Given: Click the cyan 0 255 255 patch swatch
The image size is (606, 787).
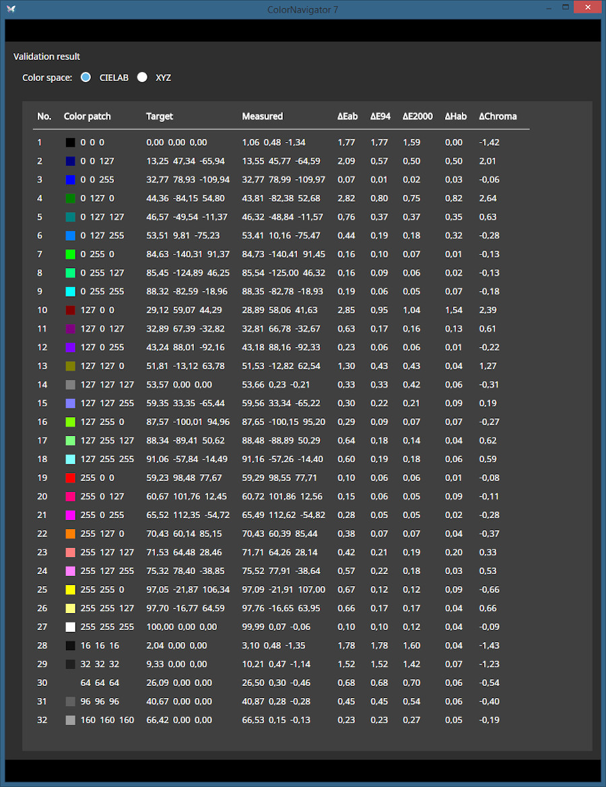Looking at the screenshot, I should point(70,292).
